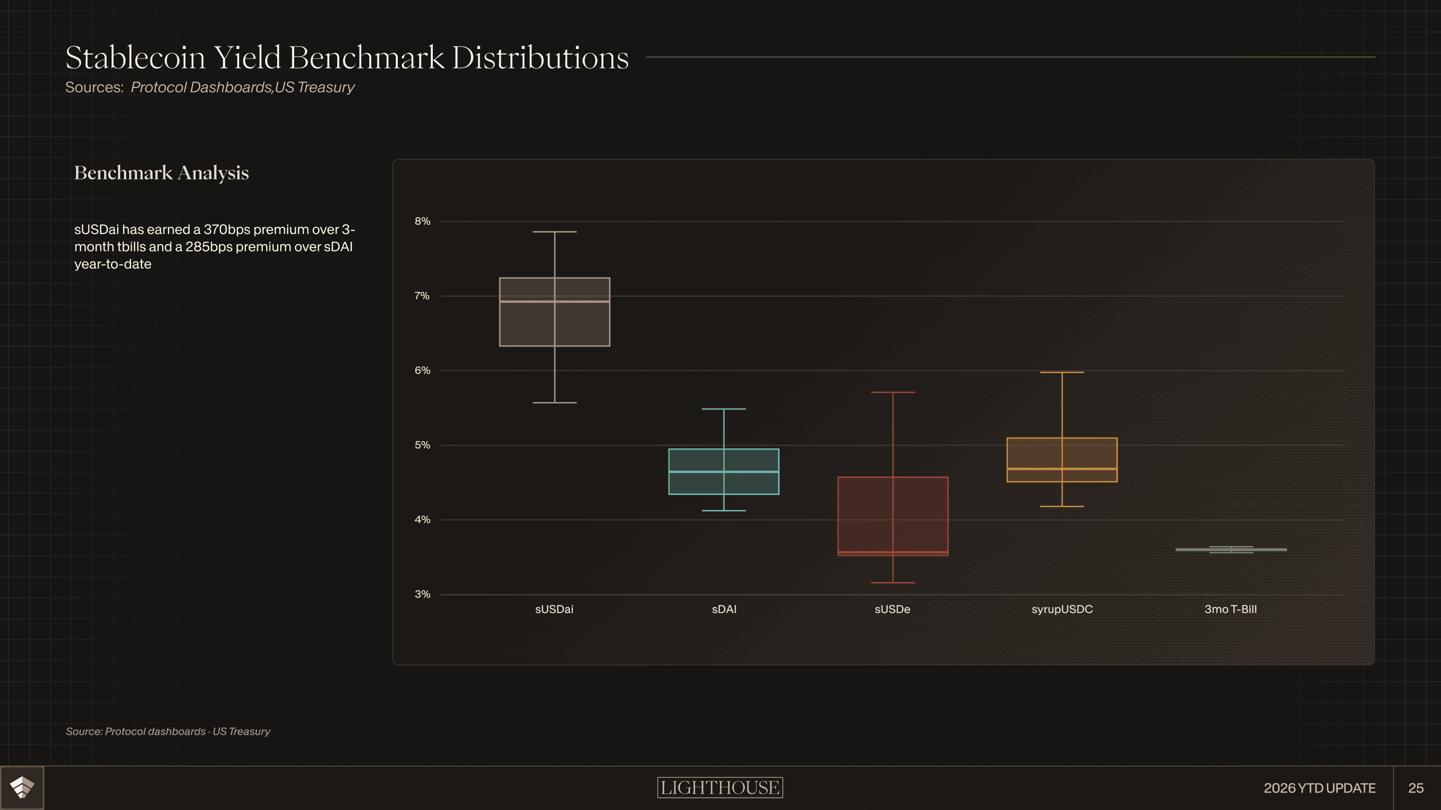The width and height of the screenshot is (1441, 810).
Task: Click the sUSDe x-axis label
Action: click(892, 609)
